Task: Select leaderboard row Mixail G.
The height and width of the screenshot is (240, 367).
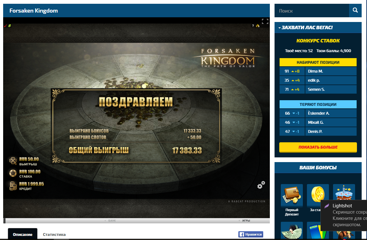Action: tap(318, 123)
